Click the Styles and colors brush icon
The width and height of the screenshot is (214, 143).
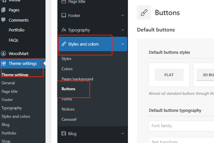pos(64,44)
